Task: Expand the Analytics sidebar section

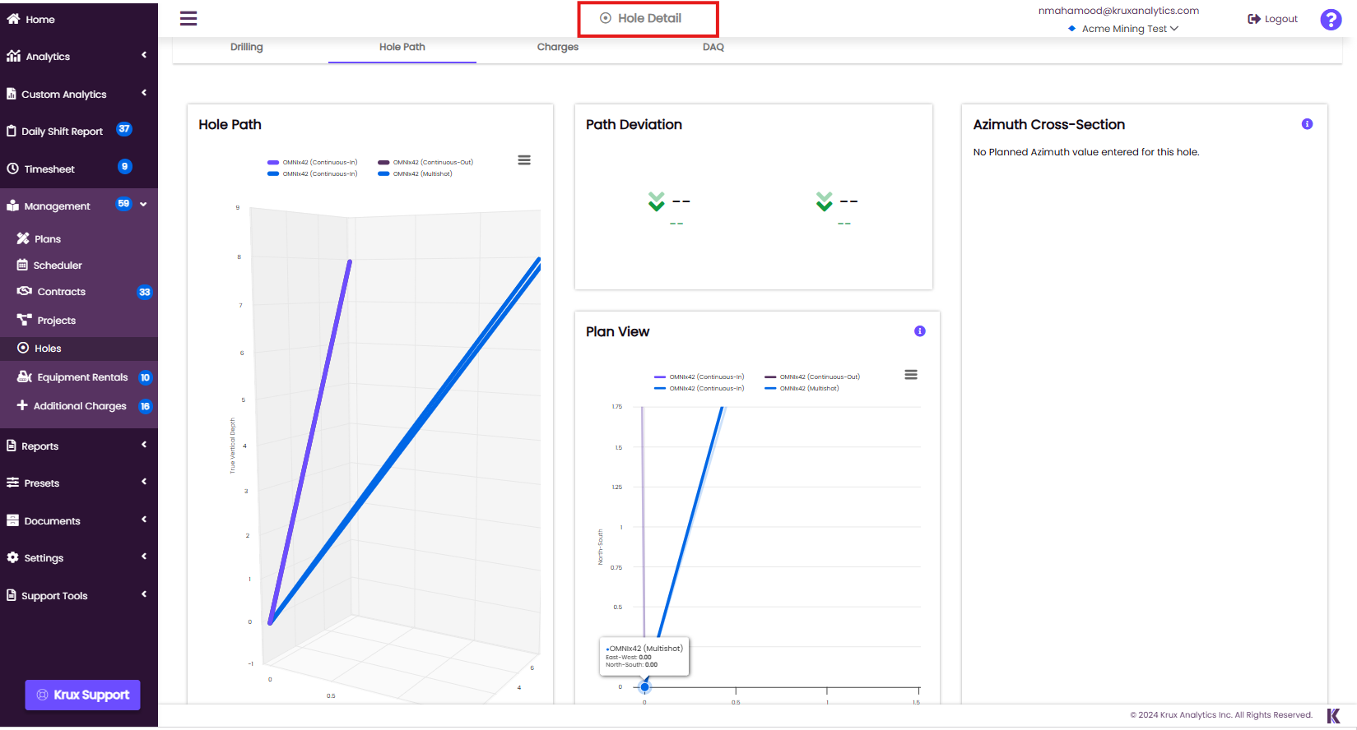Action: 48,57
